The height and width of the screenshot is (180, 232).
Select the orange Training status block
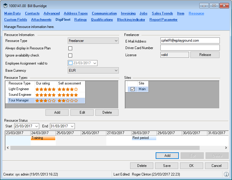click(43, 138)
